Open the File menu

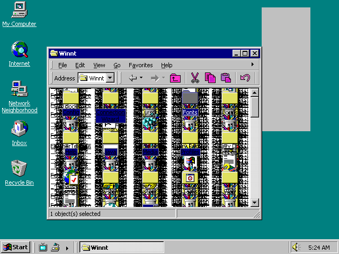[63, 65]
